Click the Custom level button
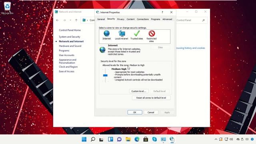Viewport: 256px width, 144px height. click(x=139, y=91)
